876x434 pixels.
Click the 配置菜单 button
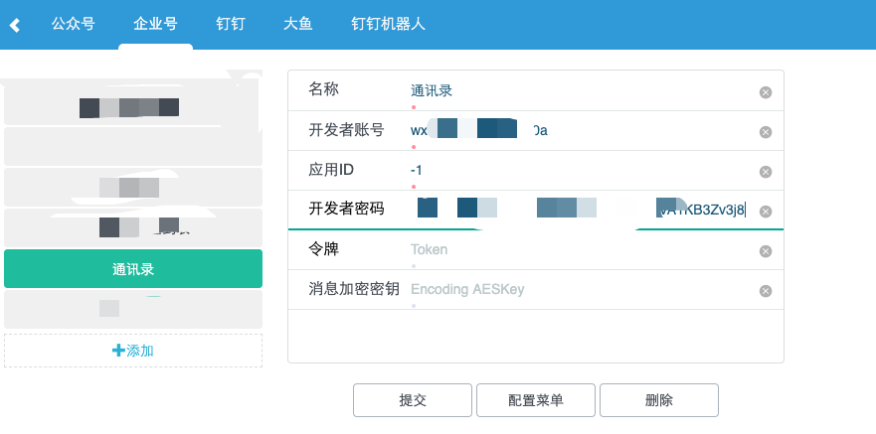click(x=536, y=400)
